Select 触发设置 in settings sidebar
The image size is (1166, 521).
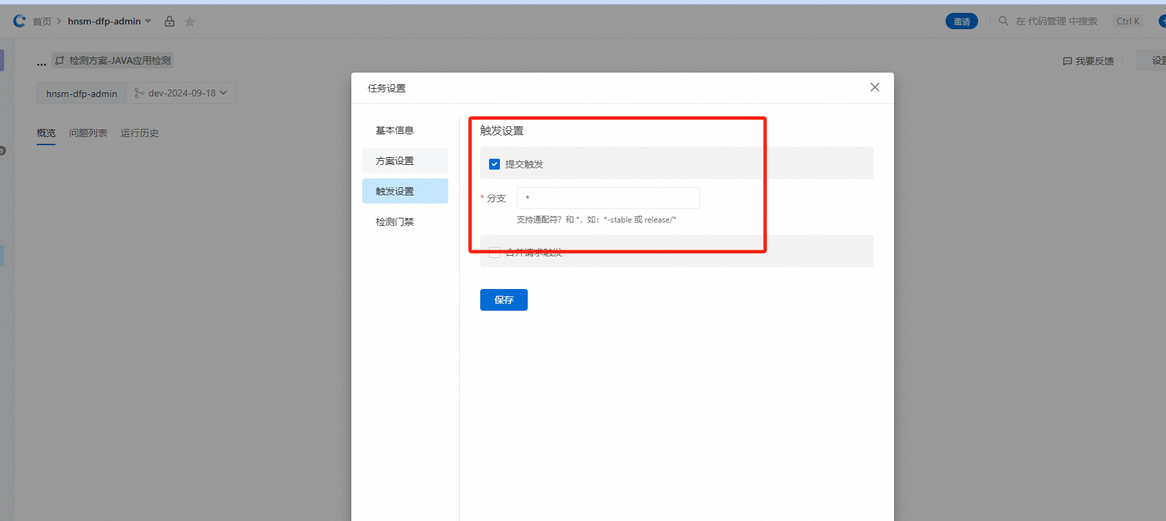(x=405, y=191)
